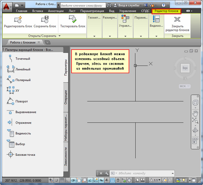The height and width of the screenshot is (185, 203).
Task: Select the Выравнивание alignment parameter
Action: pyautogui.click(x=22, y=112)
